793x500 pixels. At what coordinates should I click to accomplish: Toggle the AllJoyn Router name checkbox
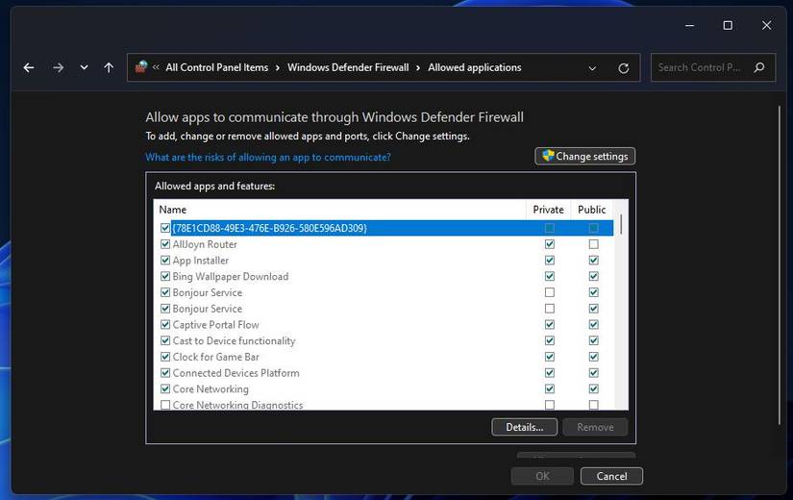[x=165, y=244]
